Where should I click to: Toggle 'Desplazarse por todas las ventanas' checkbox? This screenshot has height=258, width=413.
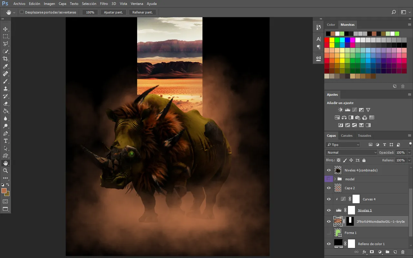point(22,12)
